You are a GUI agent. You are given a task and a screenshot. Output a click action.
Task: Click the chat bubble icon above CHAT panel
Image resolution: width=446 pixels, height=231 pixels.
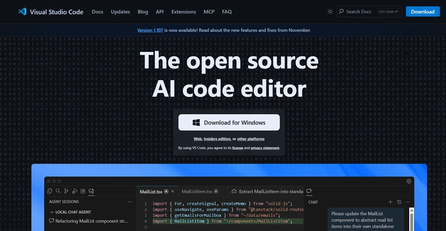tap(309, 191)
